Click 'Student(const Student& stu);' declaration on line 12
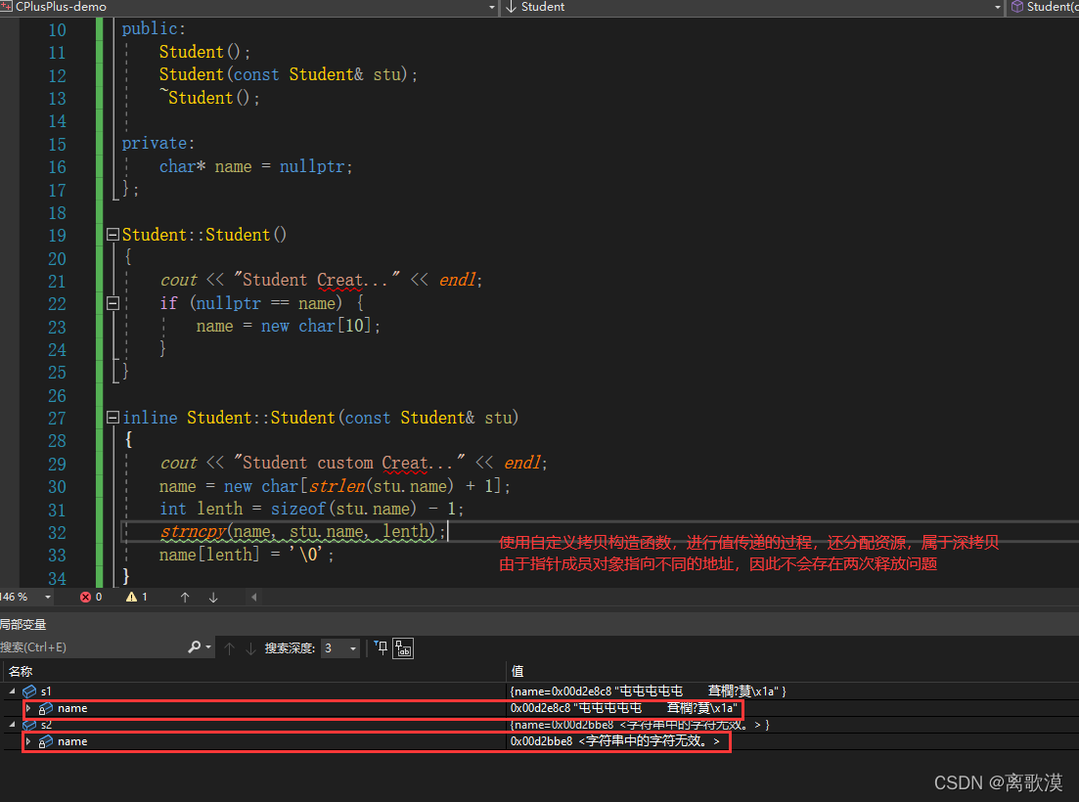Screen dimensions: 1079x802 tap(289, 74)
